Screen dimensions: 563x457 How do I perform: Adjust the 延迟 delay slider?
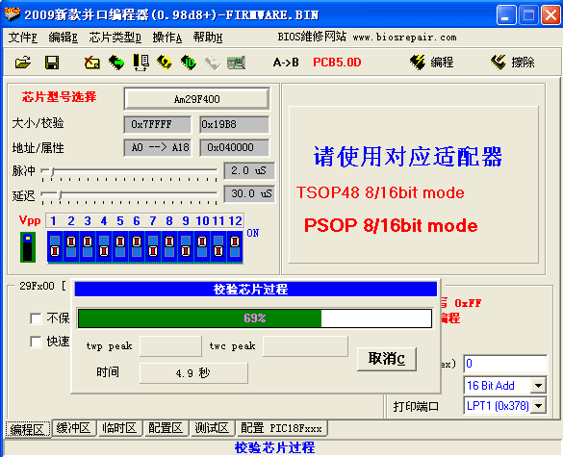[61, 194]
